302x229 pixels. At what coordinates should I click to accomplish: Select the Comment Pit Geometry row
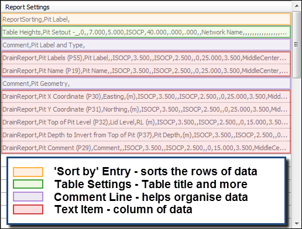click(x=146, y=84)
